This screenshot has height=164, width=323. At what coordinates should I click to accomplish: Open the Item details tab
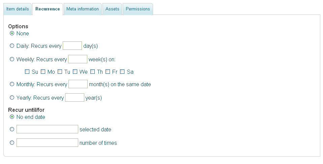pyautogui.click(x=18, y=9)
